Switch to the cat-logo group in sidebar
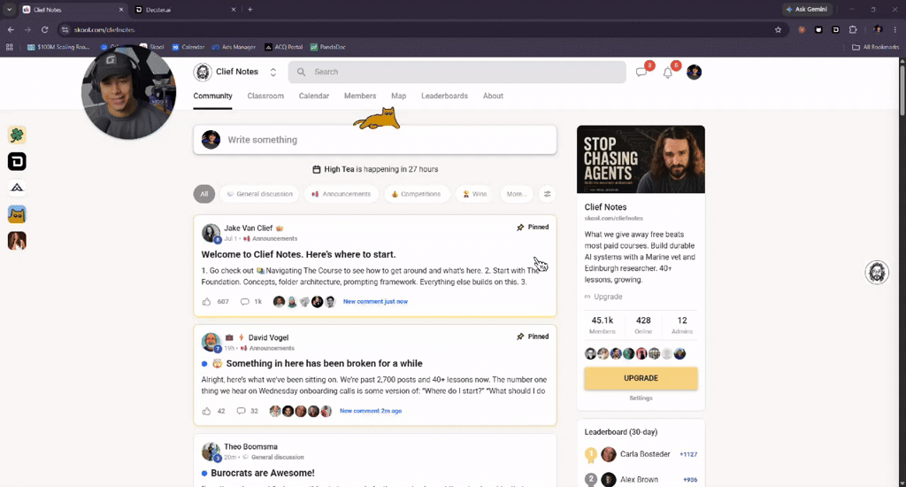This screenshot has width=906, height=487. pos(17,214)
